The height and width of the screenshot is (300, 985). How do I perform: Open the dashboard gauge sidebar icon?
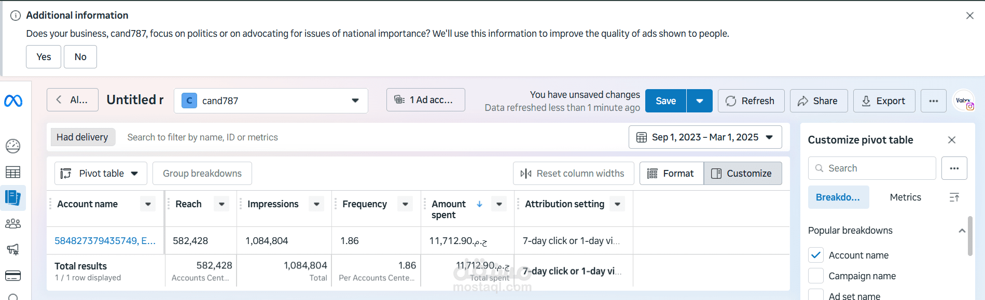[13, 146]
